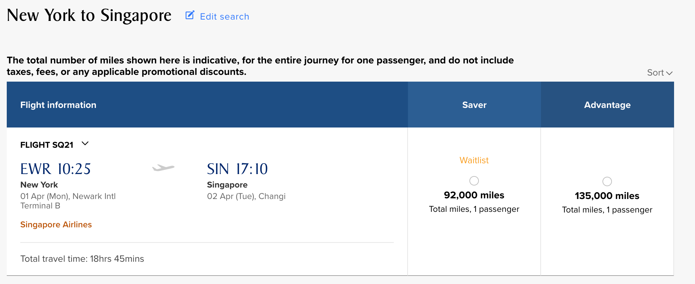Click the Singapore Airlines link

[56, 225]
